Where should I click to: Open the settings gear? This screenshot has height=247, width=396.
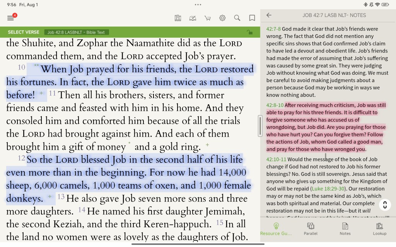click(222, 18)
